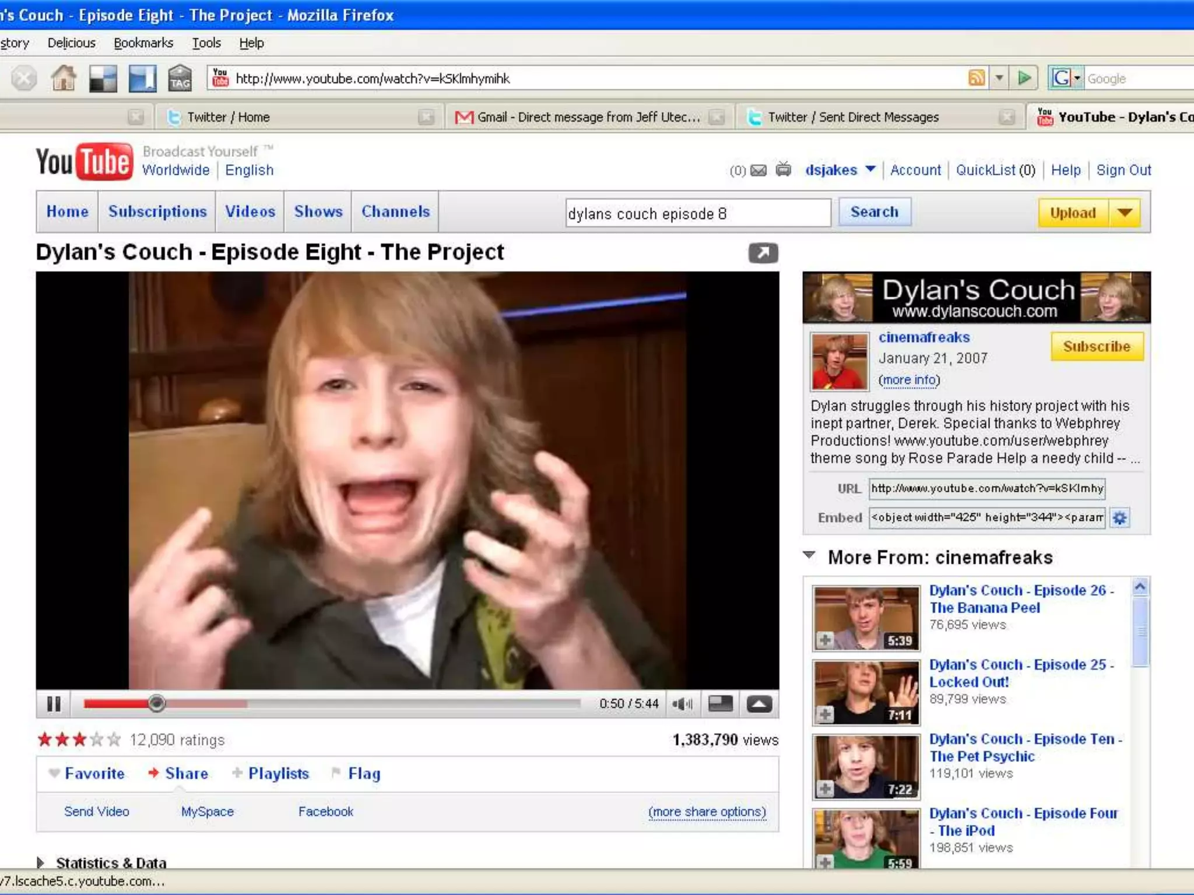The width and height of the screenshot is (1194, 895).
Task: Open embed customization gear icon
Action: coord(1119,517)
